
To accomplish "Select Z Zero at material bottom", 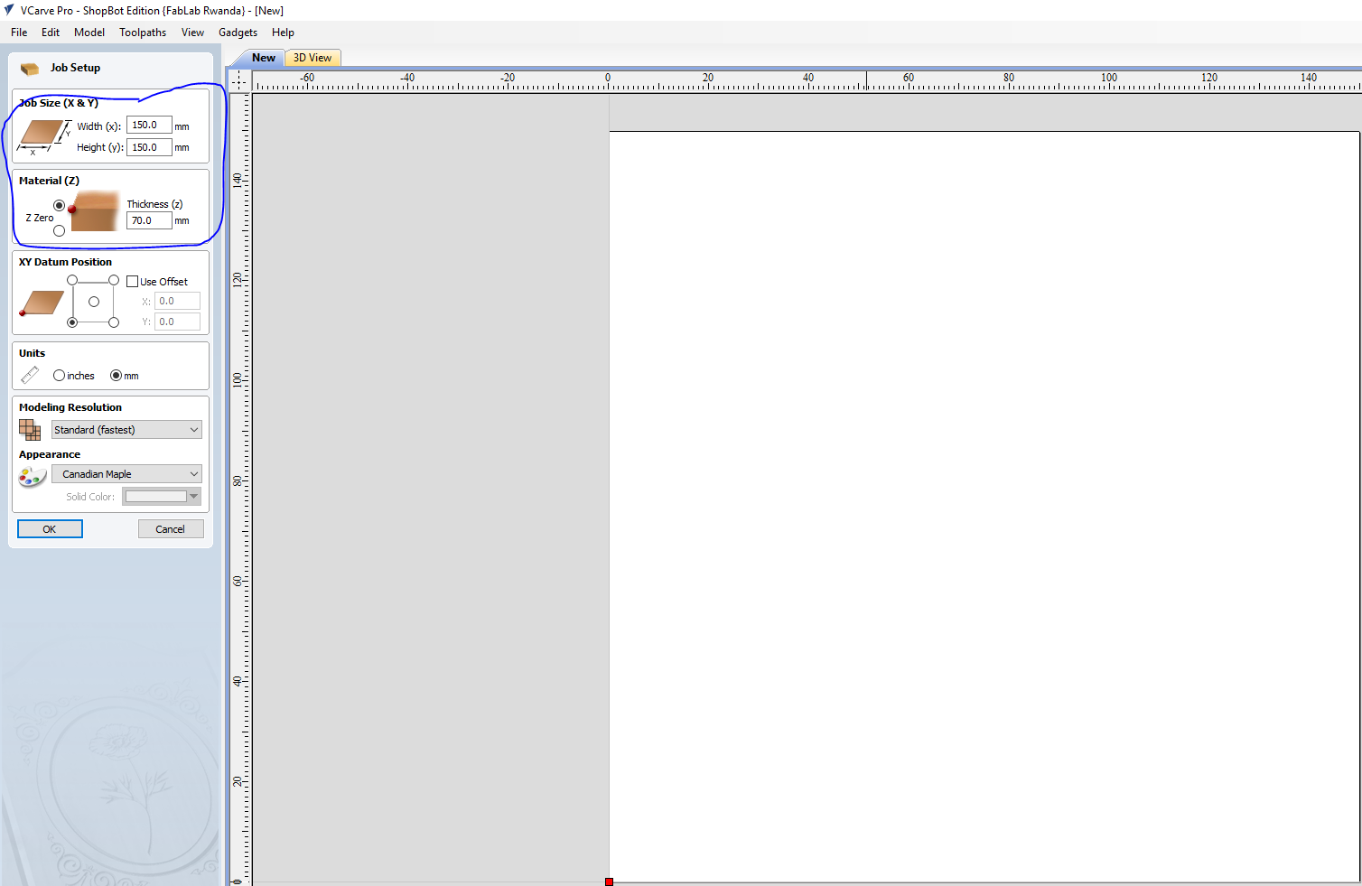I will 60,230.
